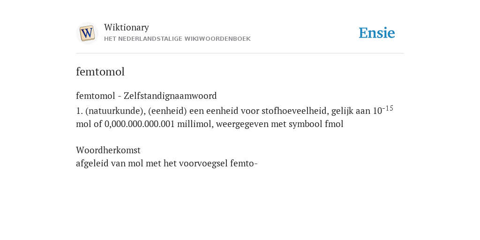Select the subtitle Het Nederlandstalige Wikiwoordenboek

coord(177,39)
